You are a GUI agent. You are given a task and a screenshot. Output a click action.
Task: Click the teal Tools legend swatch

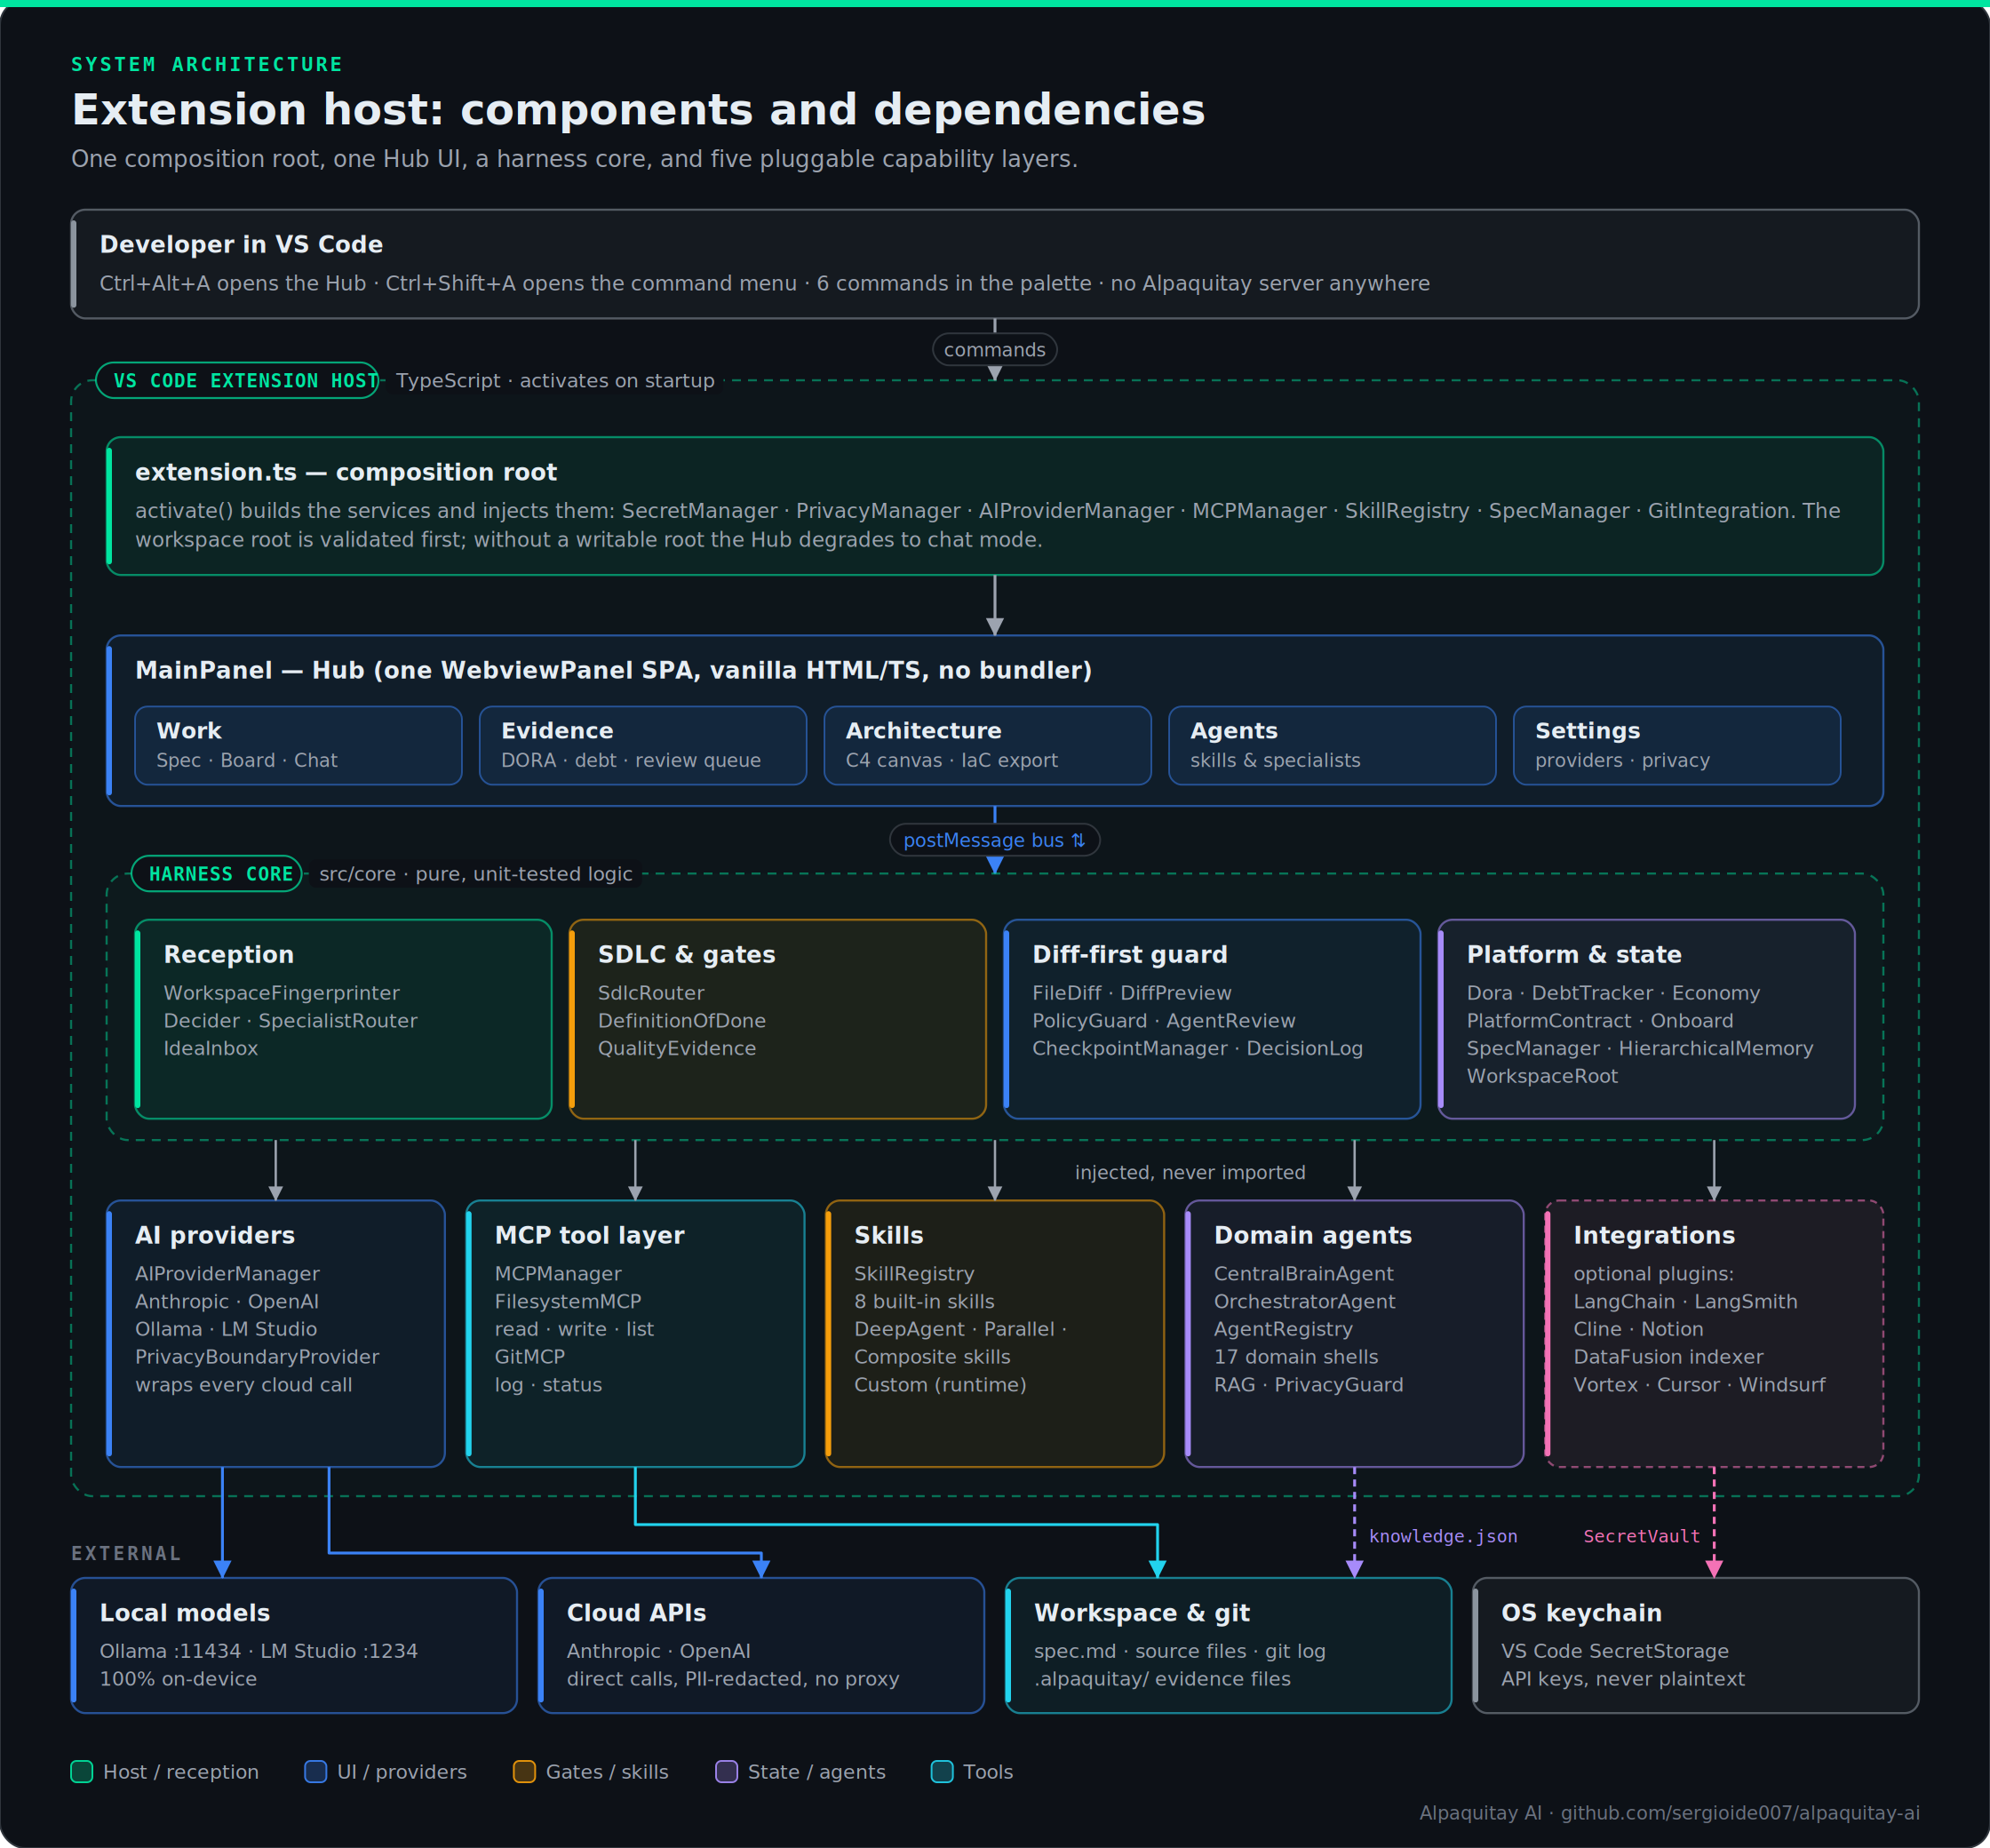[942, 1771]
